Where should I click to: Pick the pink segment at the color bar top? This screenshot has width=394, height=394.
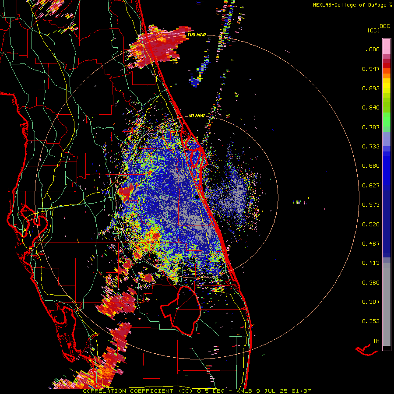point(387,46)
